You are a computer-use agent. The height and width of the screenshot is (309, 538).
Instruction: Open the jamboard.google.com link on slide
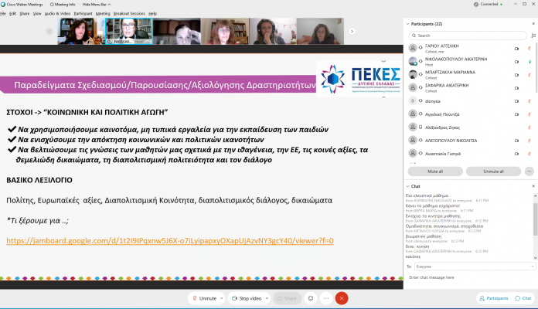coord(170,240)
